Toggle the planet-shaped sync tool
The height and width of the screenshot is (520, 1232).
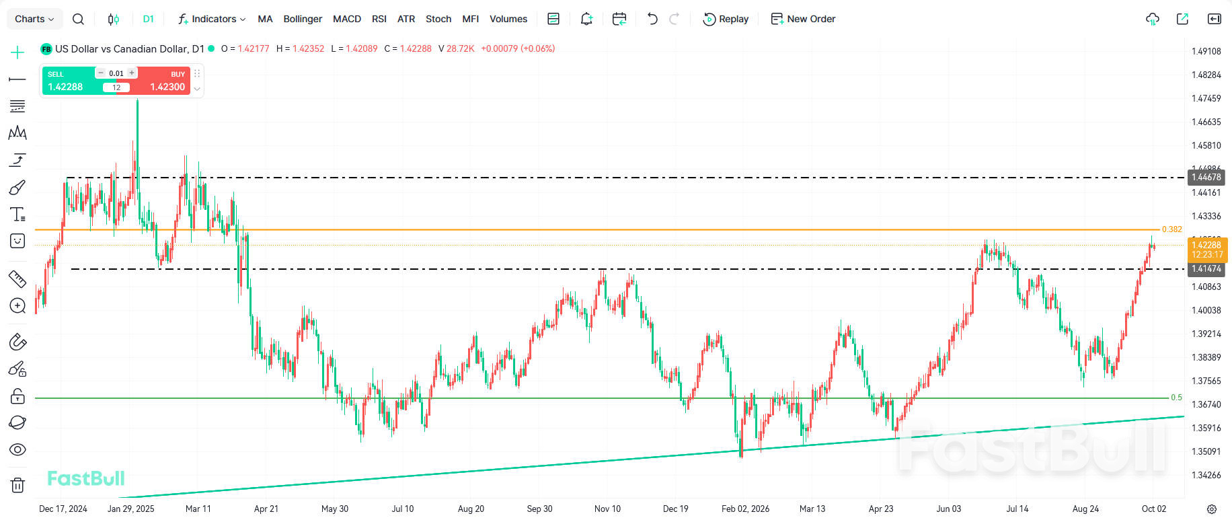coord(17,422)
